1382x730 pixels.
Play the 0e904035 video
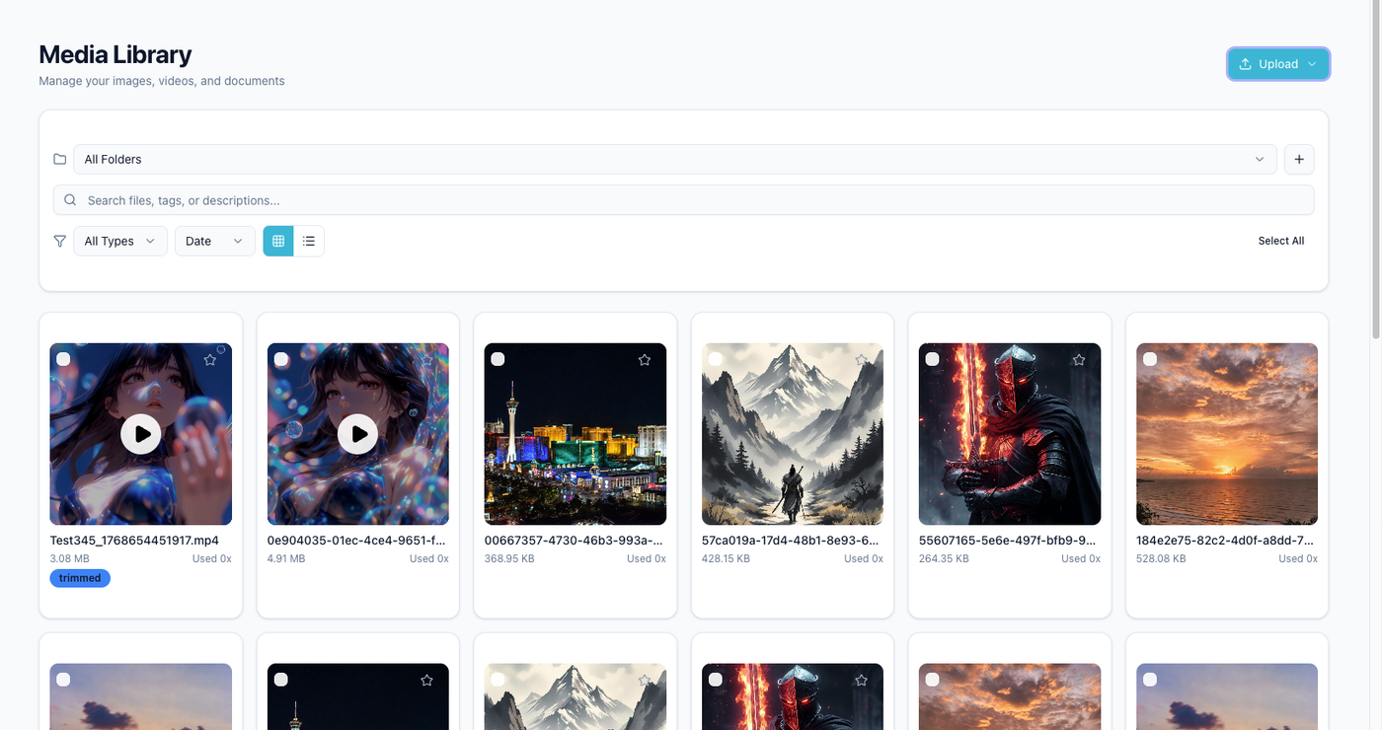tap(358, 433)
